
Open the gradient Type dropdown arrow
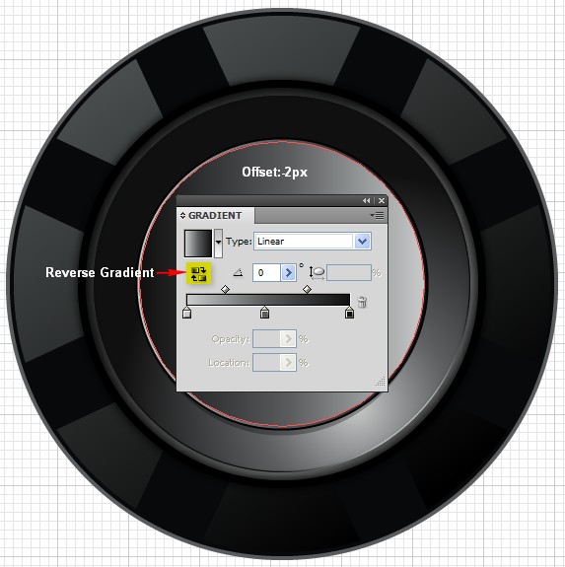362,242
